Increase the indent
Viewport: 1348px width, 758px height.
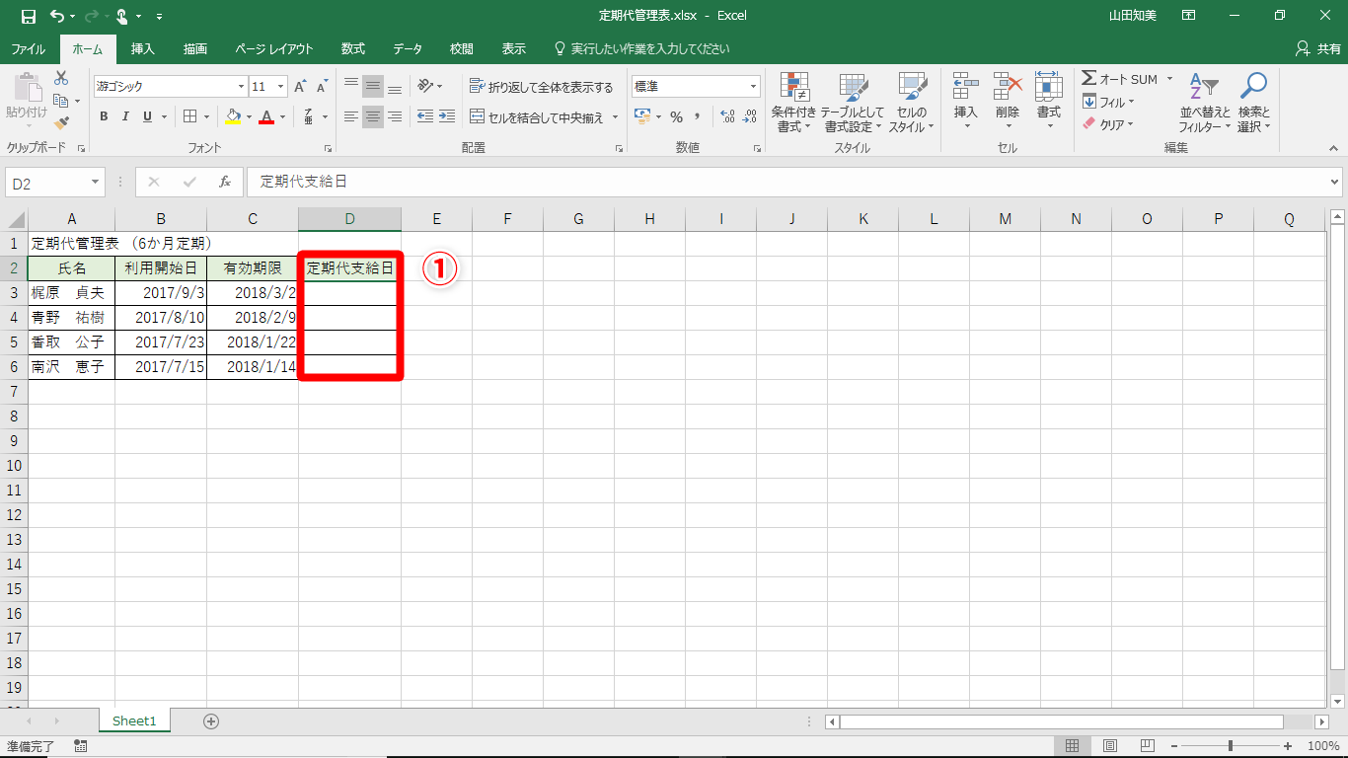pos(446,116)
